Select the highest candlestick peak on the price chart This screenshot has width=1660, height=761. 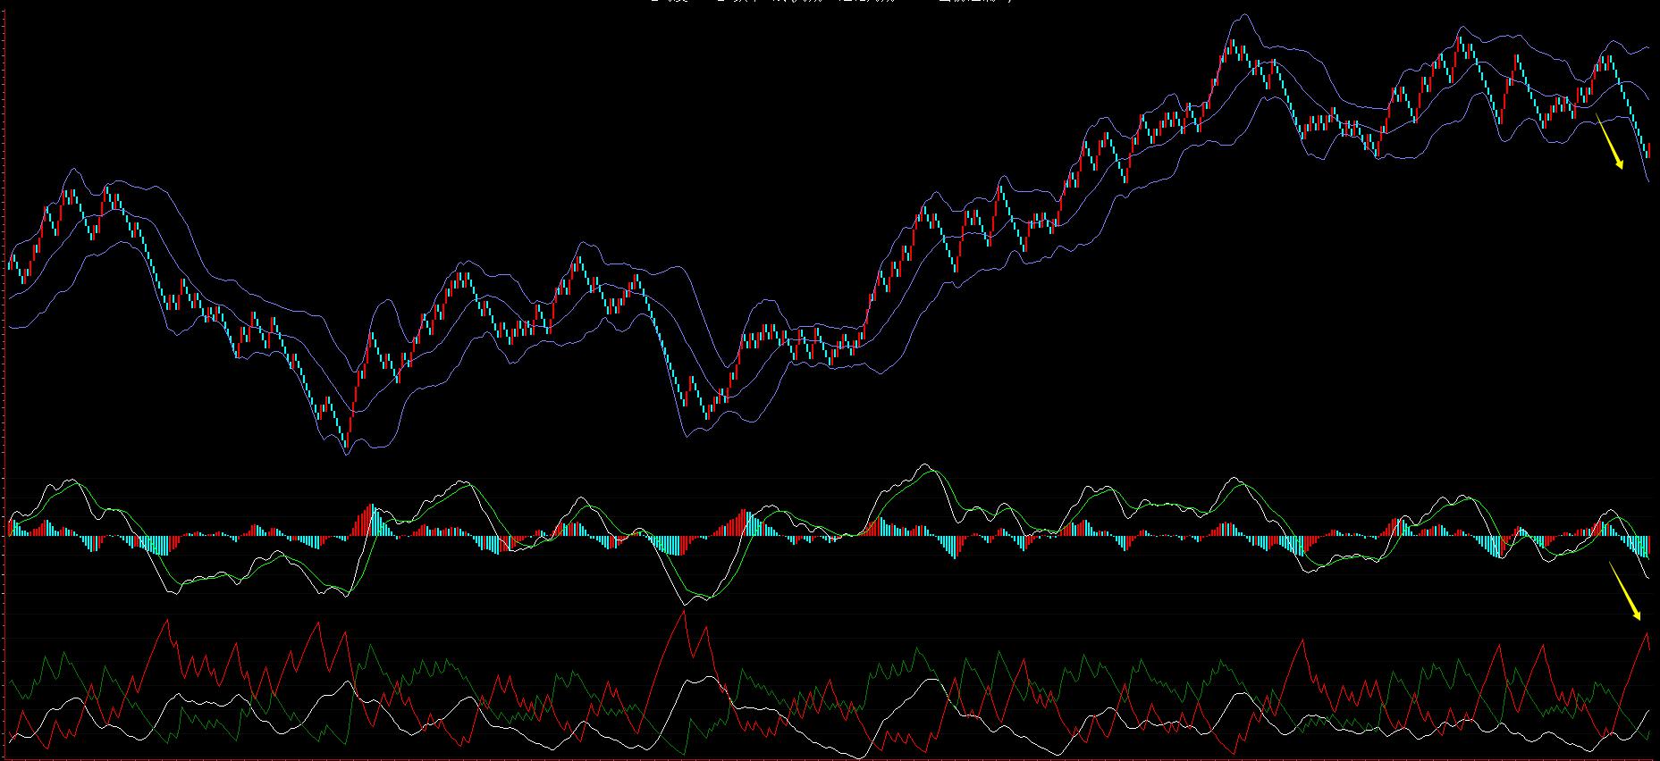[x=1234, y=43]
